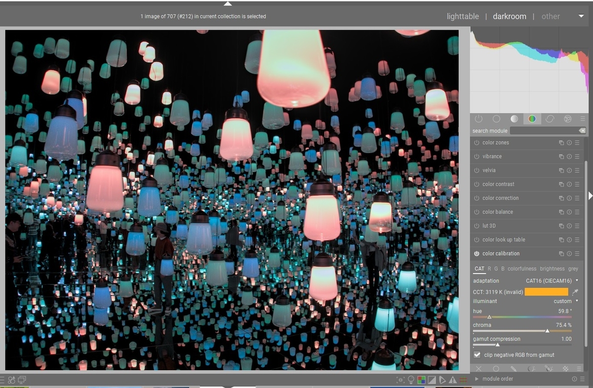Show only active modules group
Image resolution: width=593 pixels, height=388 pixels.
(x=478, y=119)
